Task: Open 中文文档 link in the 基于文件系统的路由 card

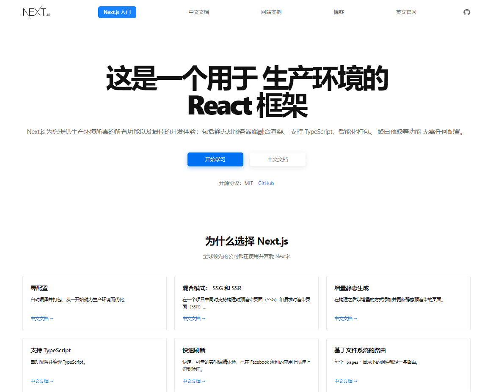Action: (x=346, y=381)
